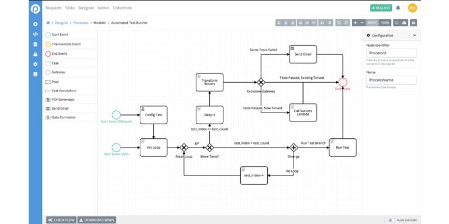
Task: Collapse the Configuration panel chevron
Action: click(415, 36)
